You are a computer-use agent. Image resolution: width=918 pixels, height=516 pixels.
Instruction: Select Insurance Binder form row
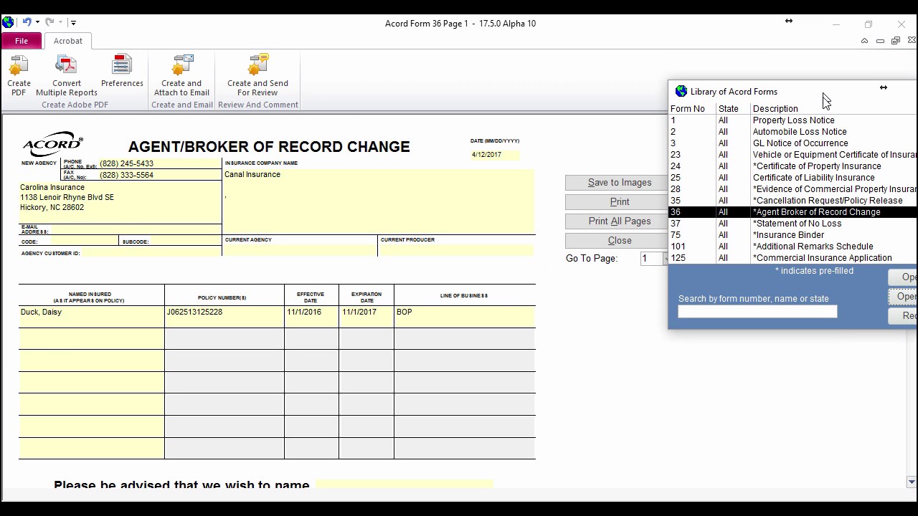[792, 235]
